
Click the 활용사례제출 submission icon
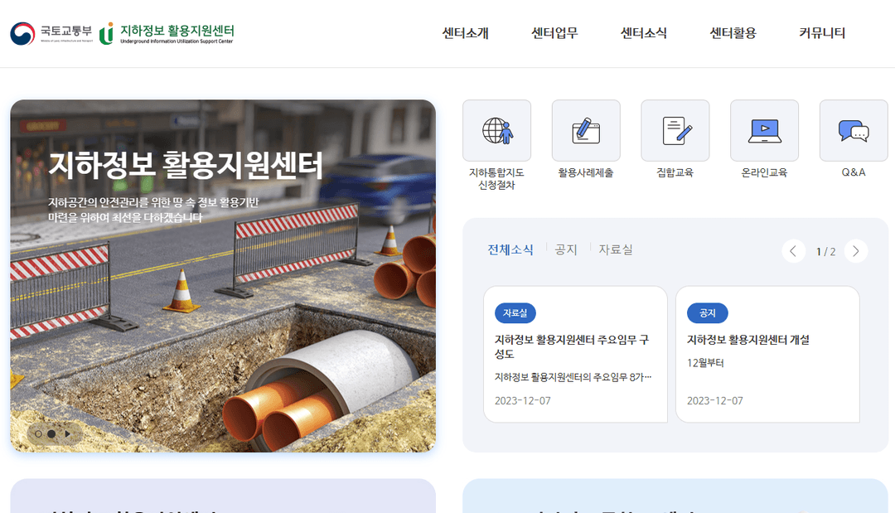pos(586,129)
